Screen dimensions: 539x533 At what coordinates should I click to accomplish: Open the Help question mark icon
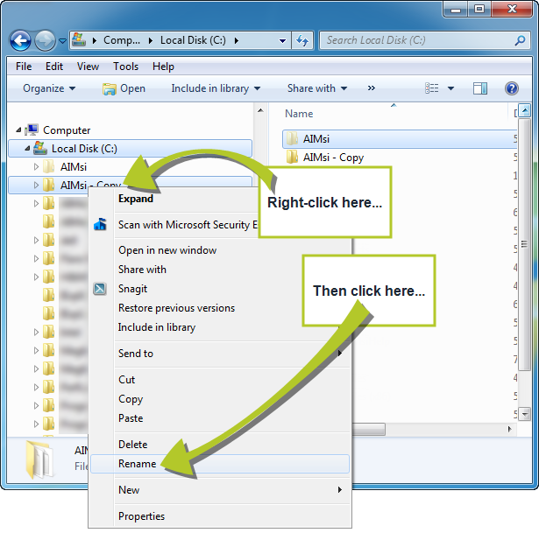(512, 88)
